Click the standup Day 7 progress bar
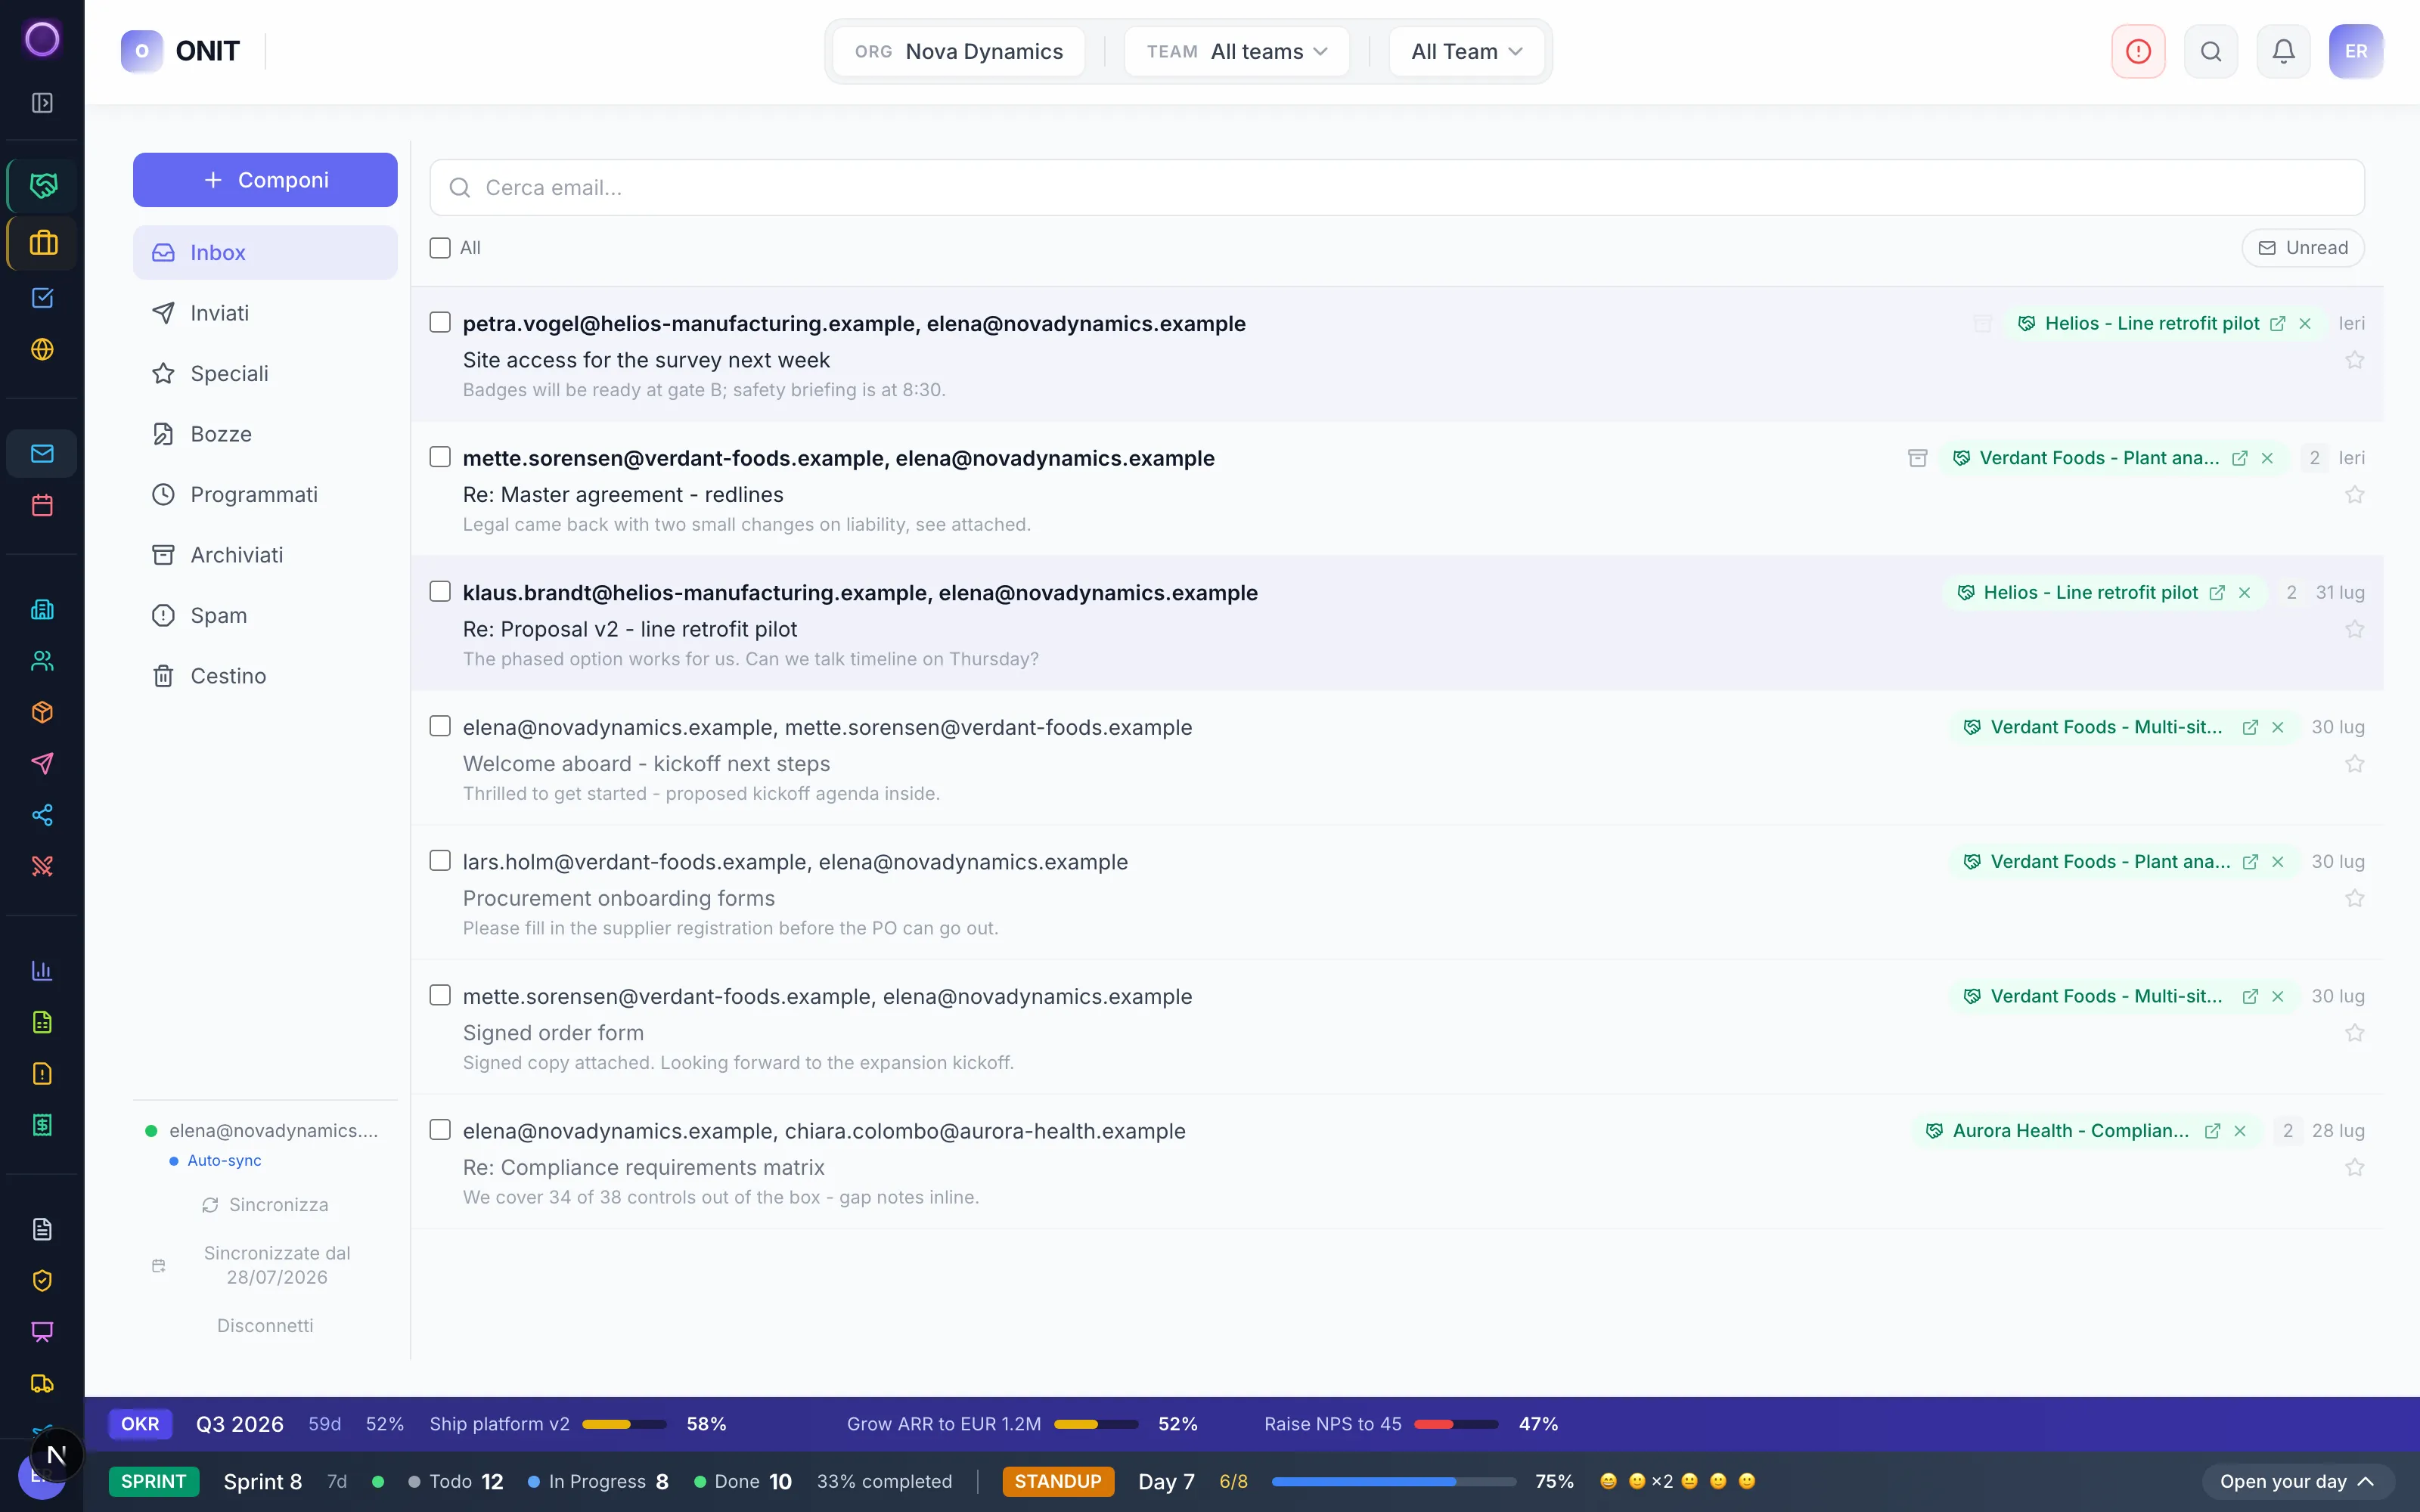Screen dimensions: 2420x1512 pyautogui.click(x=1394, y=1481)
